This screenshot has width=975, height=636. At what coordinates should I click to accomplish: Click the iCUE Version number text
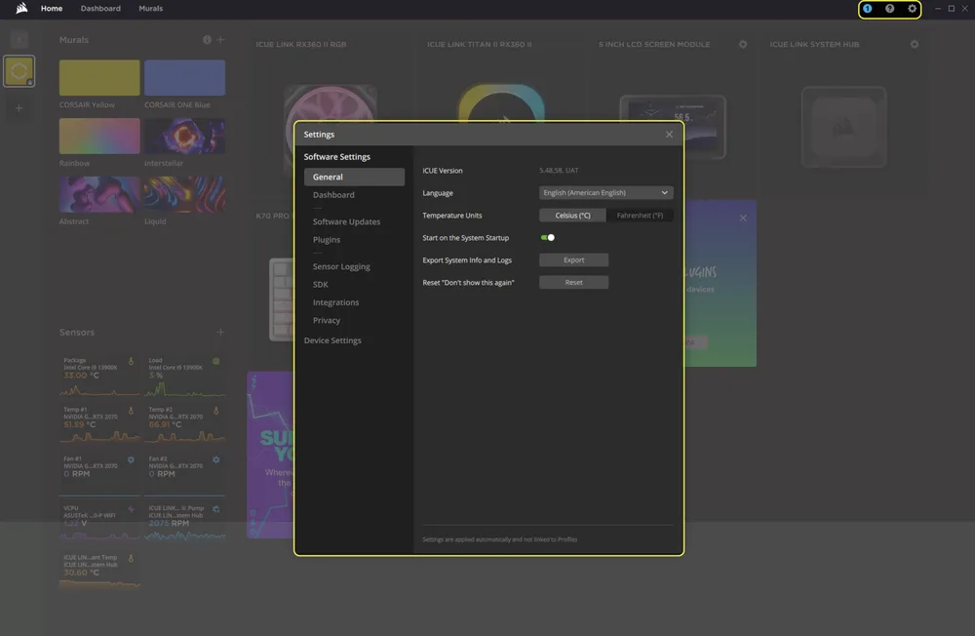[559, 171]
